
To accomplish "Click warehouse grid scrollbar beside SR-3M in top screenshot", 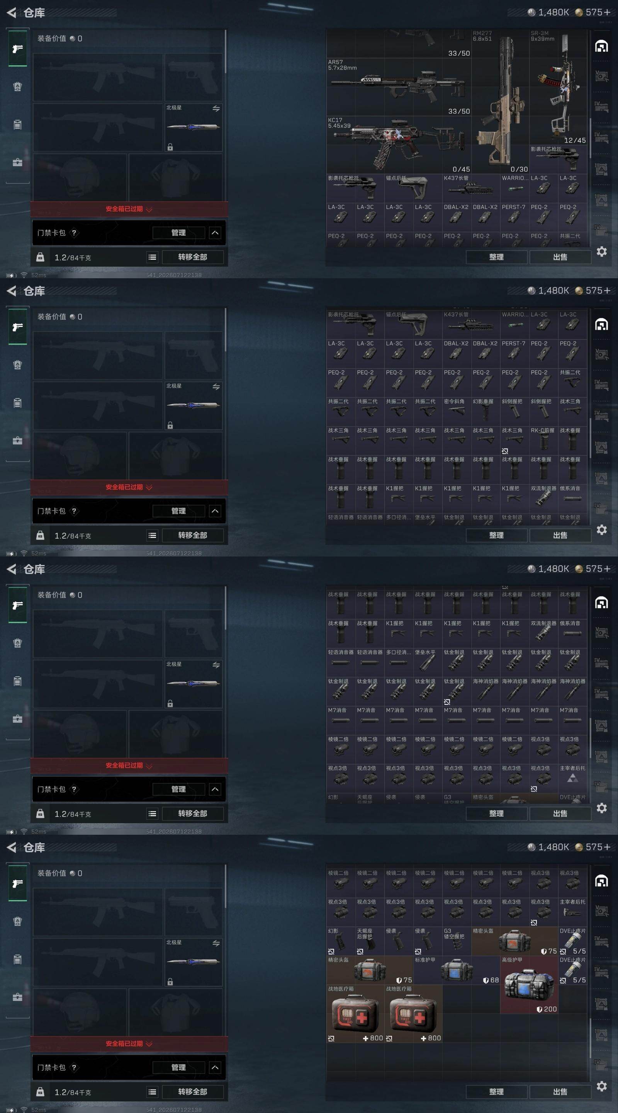I will click(x=590, y=138).
